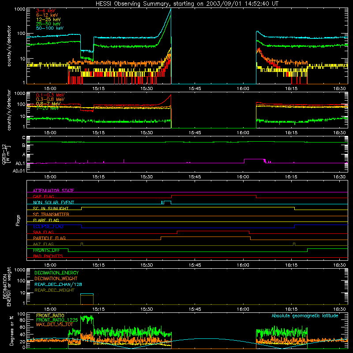Screen dimensions: 353x353
Task: Click the 0.3-0.8 MeV legend label
Action: [x=50, y=99]
